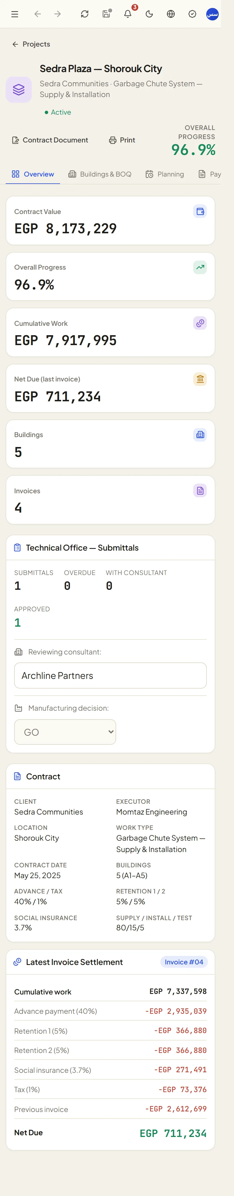
Task: Click the factory icon by Manufacturing decision
Action: [x=18, y=708]
